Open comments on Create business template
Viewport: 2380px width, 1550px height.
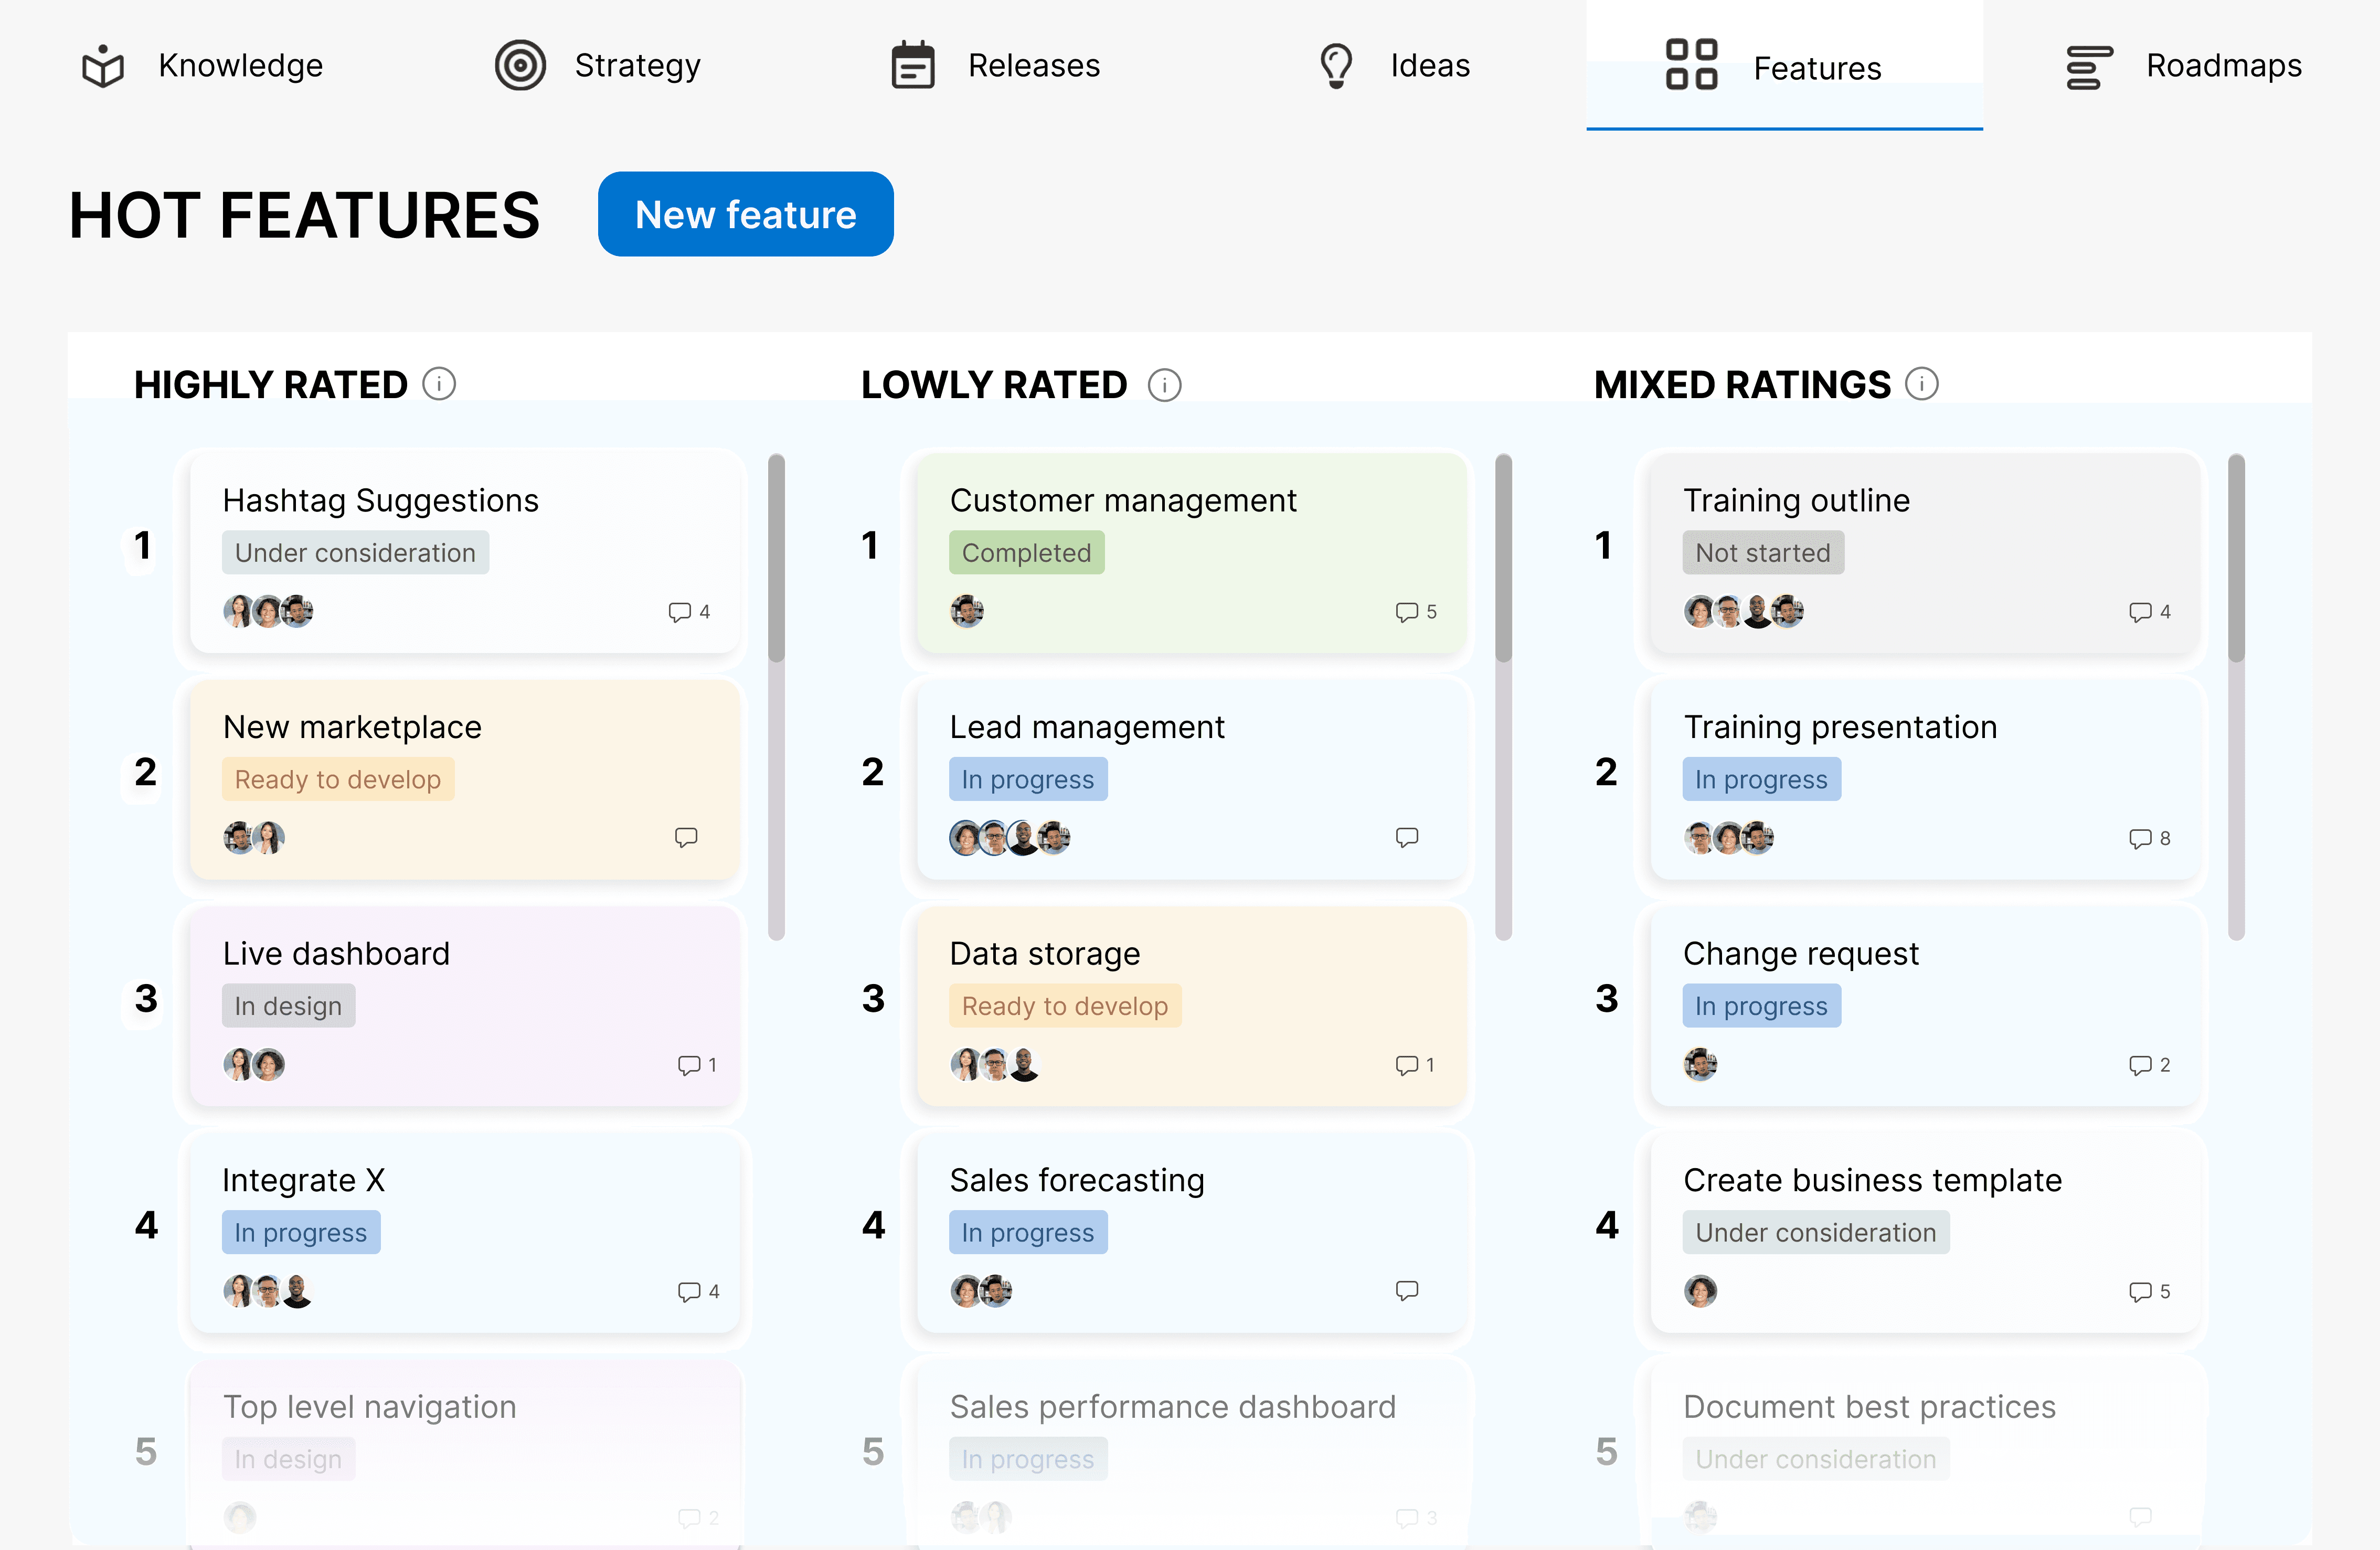(2140, 1292)
